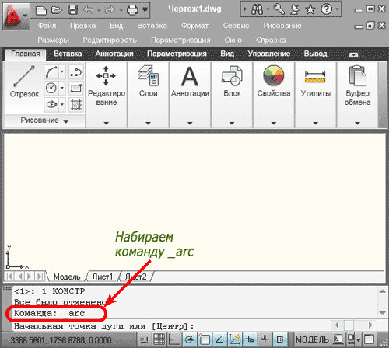Print the drawing using the printer icon
The height and width of the screenshot is (348, 389).
click(132, 10)
